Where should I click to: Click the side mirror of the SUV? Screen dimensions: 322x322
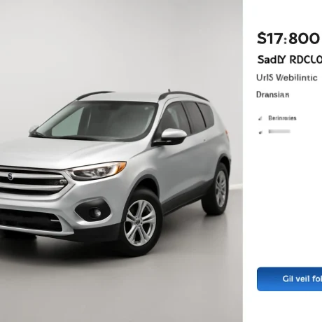click(x=171, y=136)
